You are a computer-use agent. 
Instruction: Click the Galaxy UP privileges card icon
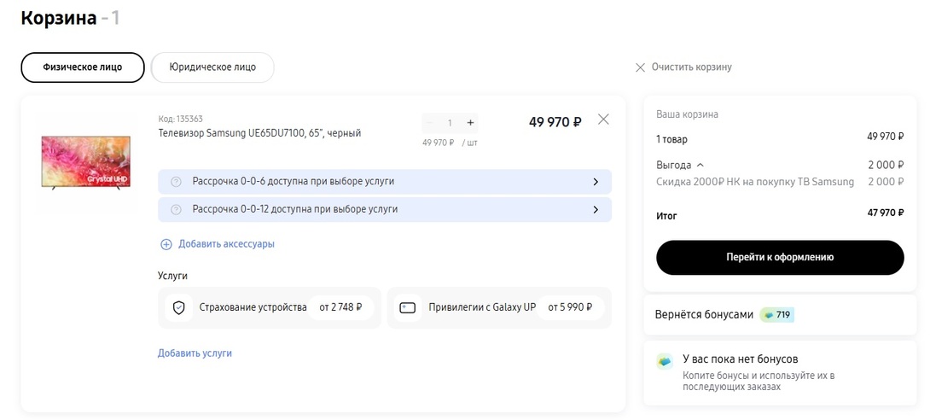coord(408,307)
